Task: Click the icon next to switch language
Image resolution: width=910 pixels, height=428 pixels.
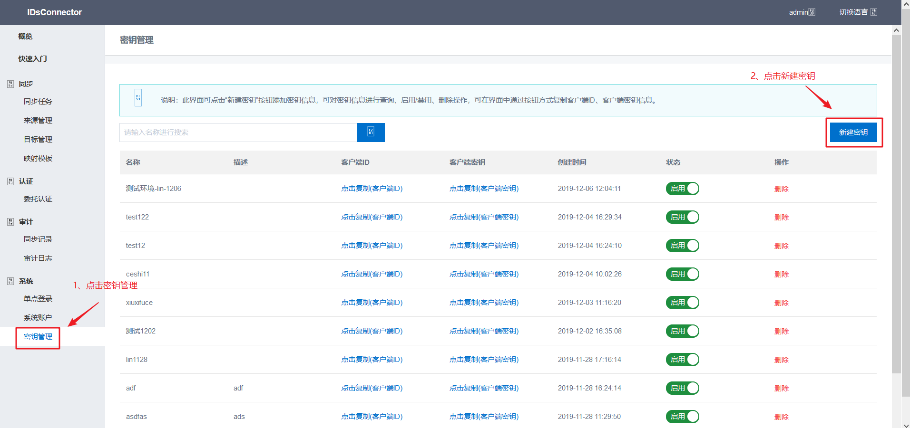Action: pyautogui.click(x=874, y=12)
